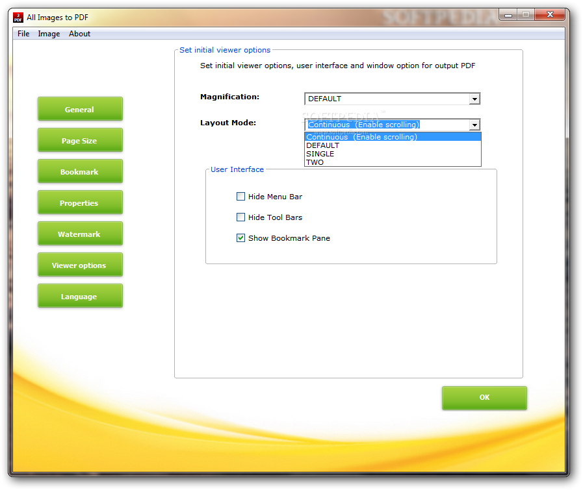Open the Page Size settings
The image size is (583, 490).
[80, 140]
